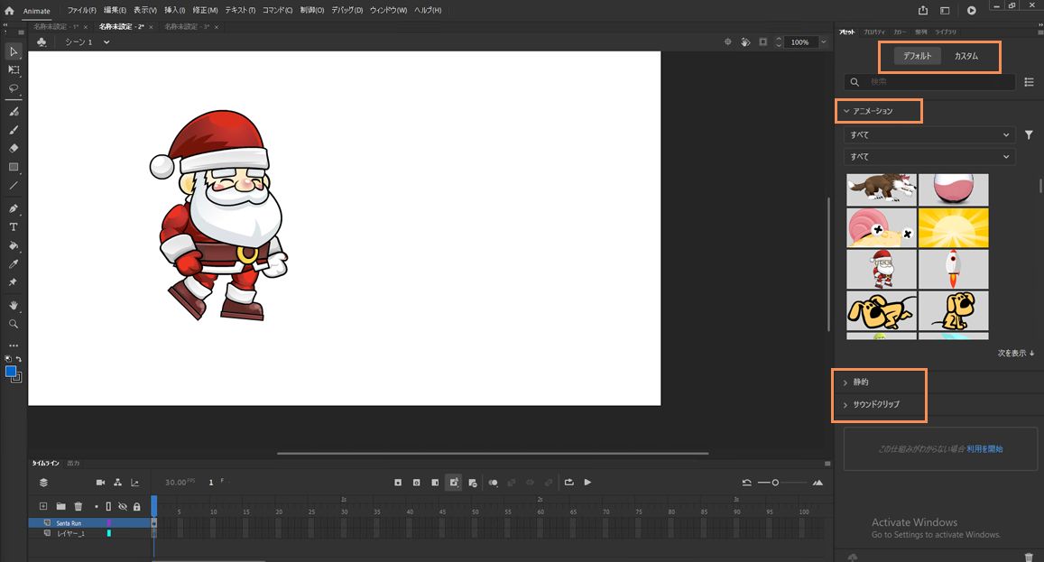1044x562 pixels.
Task: Show the layer parenting view icon
Action: click(x=118, y=482)
